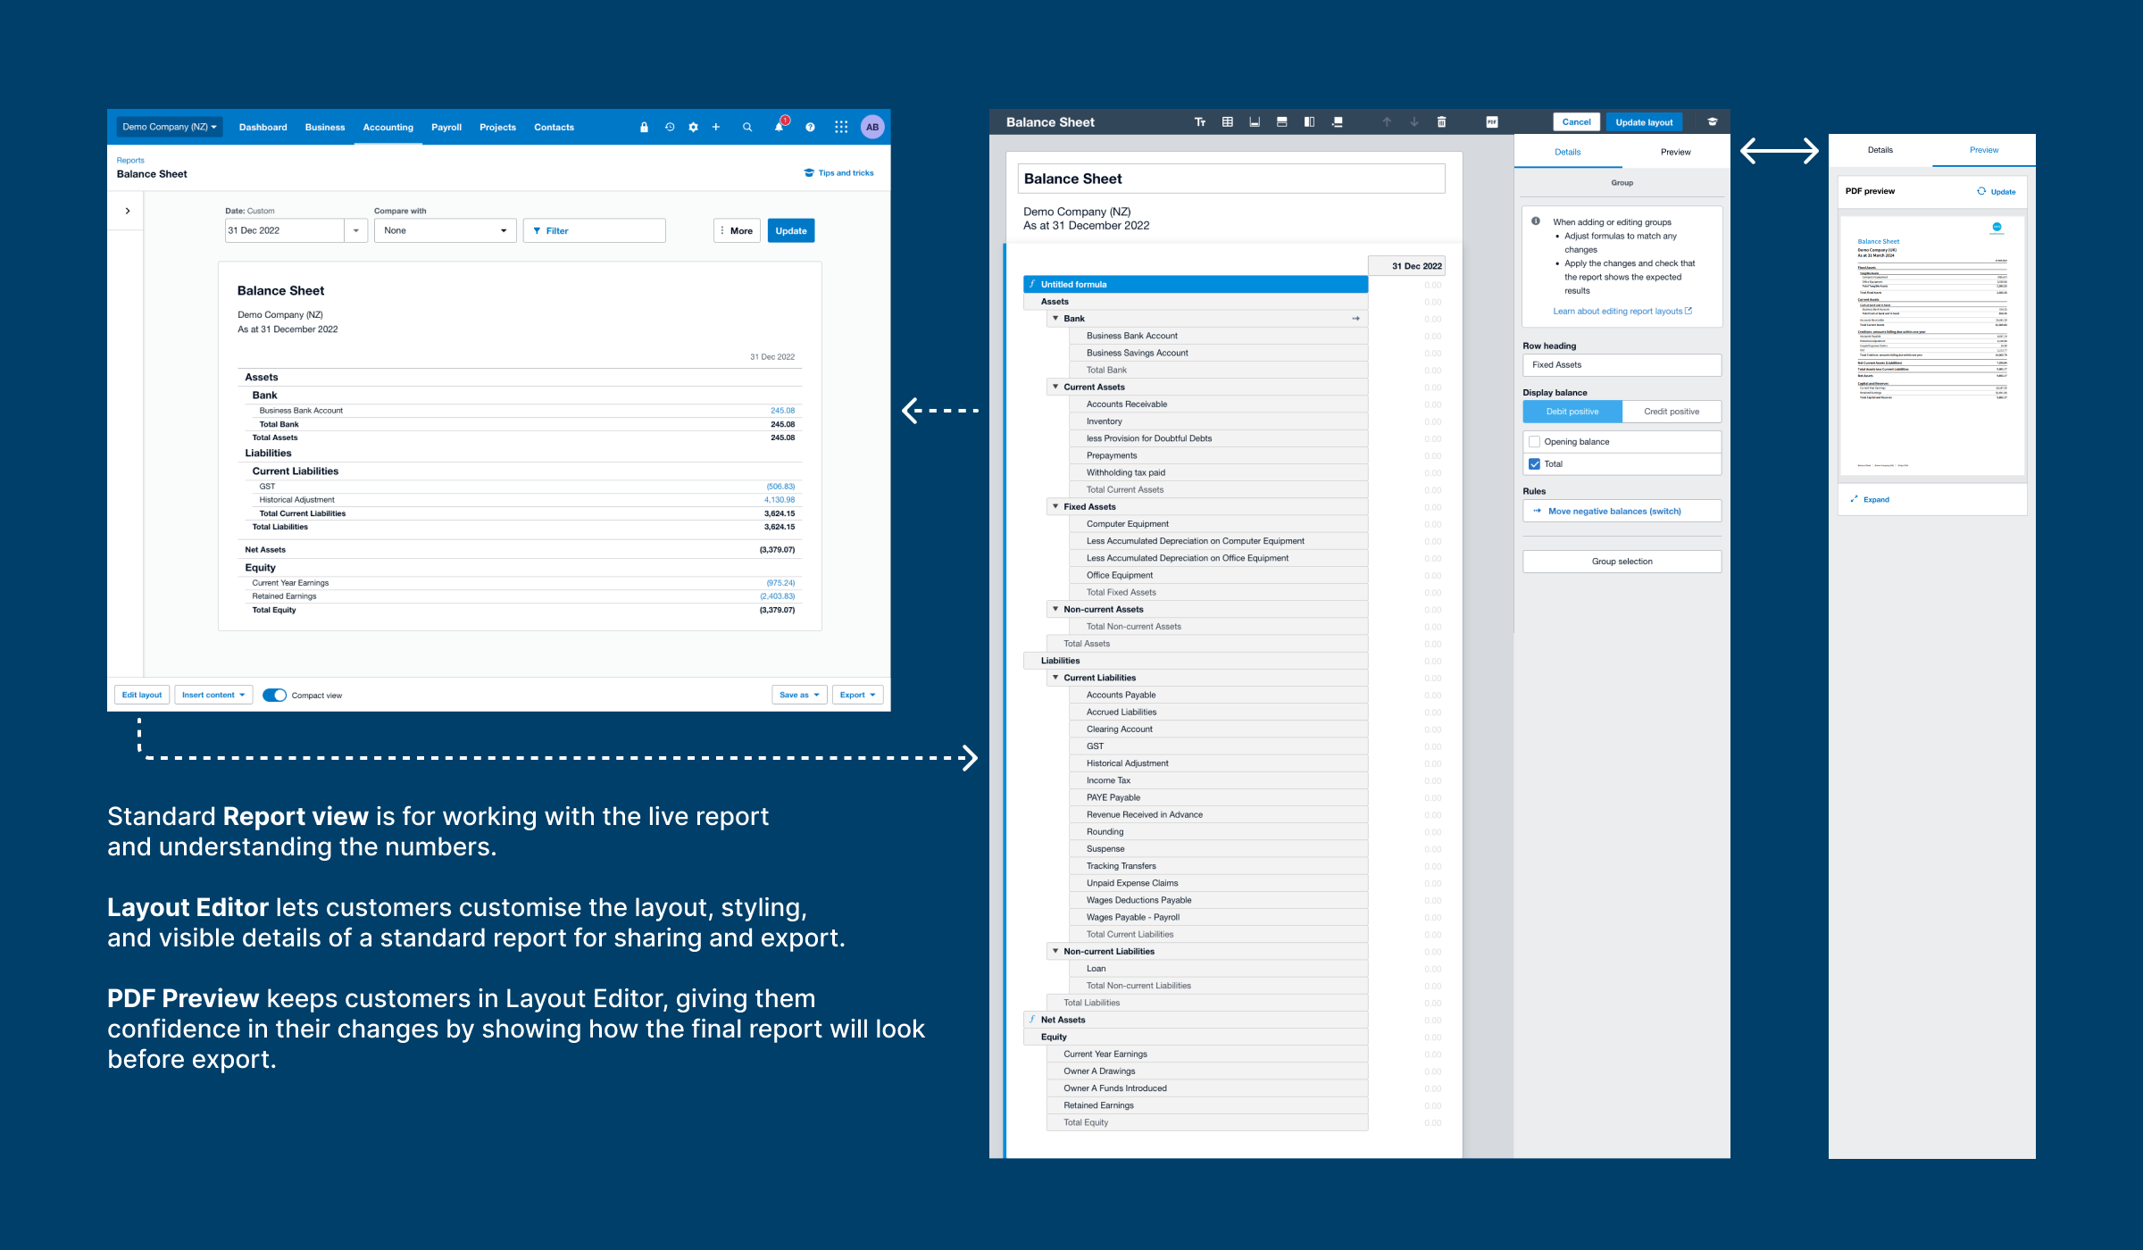Image resolution: width=2143 pixels, height=1250 pixels.
Task: Open the date picker dropdown arrow
Action: click(356, 231)
